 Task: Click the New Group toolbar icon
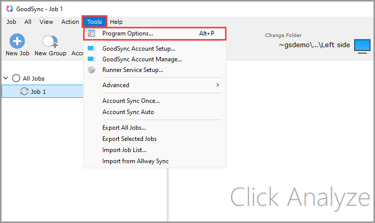click(50, 42)
